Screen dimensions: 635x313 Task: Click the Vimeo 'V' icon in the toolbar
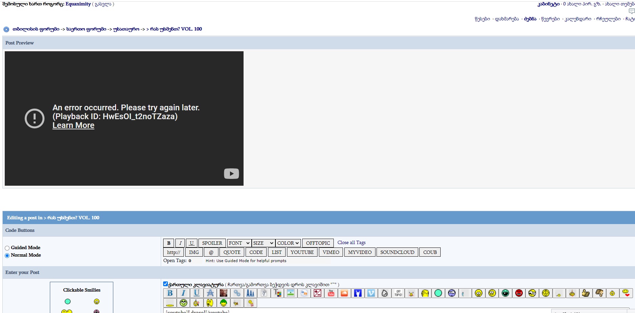pos(371,293)
